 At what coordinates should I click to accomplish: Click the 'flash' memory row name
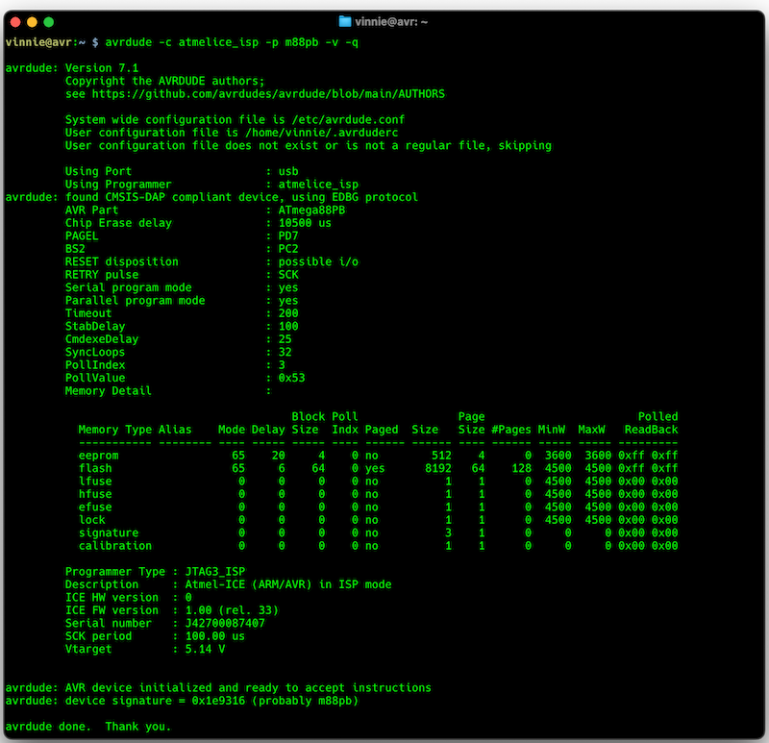click(95, 468)
